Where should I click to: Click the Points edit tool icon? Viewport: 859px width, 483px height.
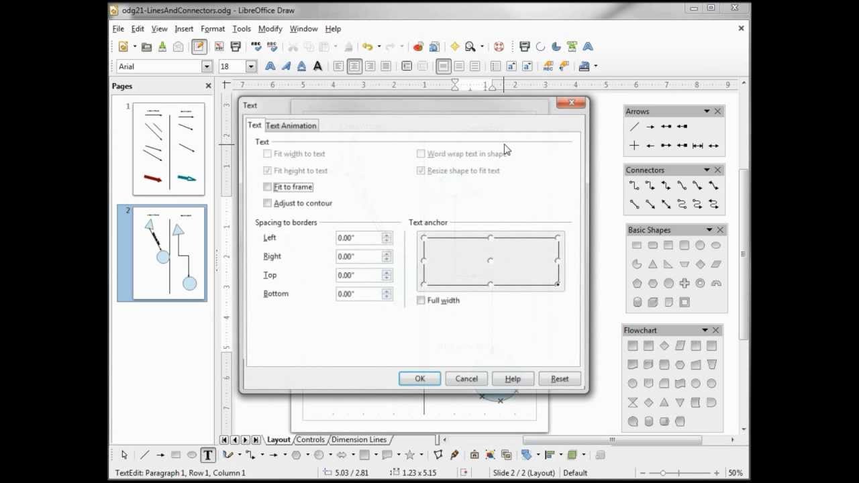[x=438, y=455]
